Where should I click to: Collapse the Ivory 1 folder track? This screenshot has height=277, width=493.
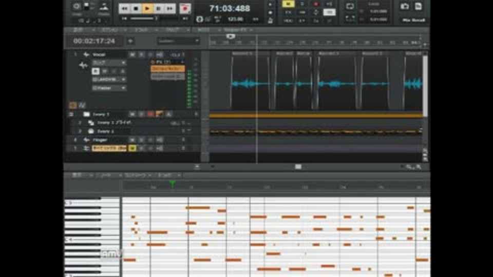pos(71,114)
